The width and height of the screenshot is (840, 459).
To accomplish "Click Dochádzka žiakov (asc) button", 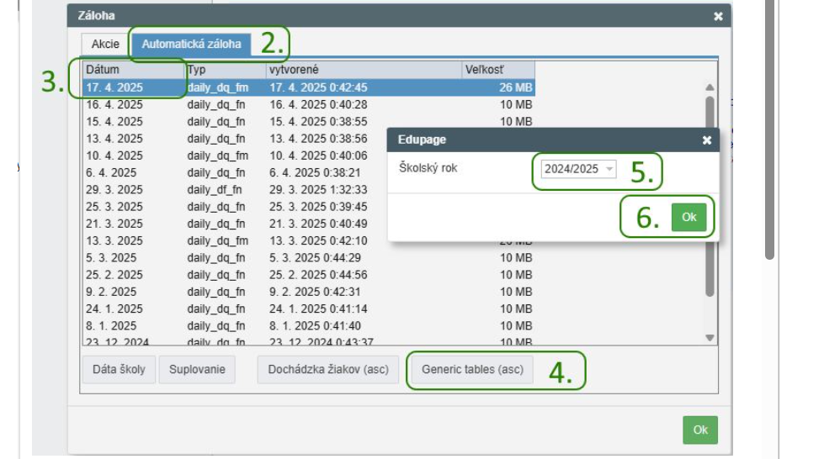I will [x=327, y=370].
